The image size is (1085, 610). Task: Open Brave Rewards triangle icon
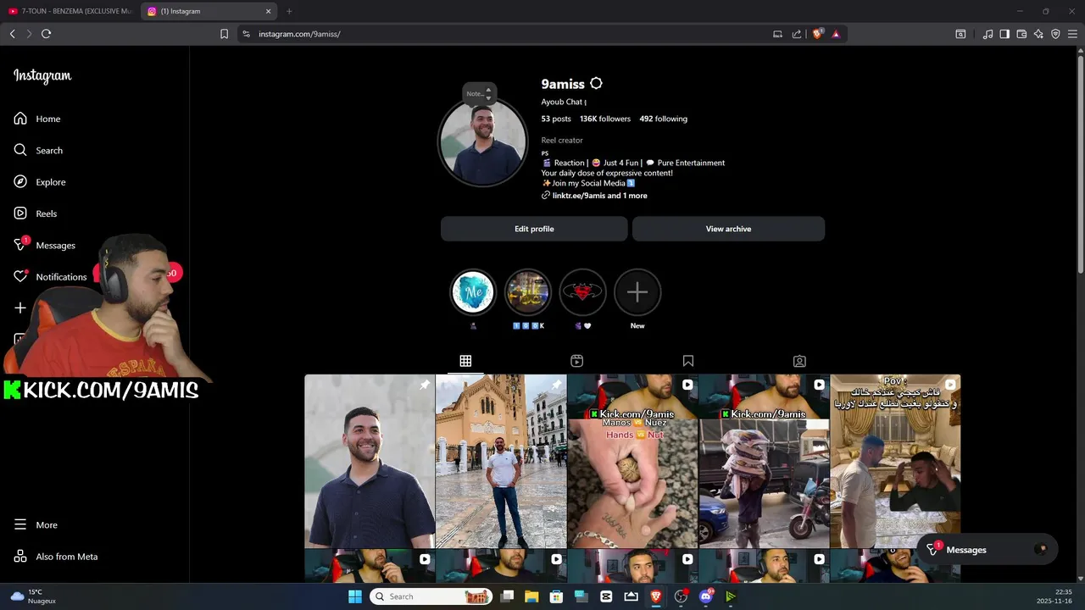click(836, 34)
